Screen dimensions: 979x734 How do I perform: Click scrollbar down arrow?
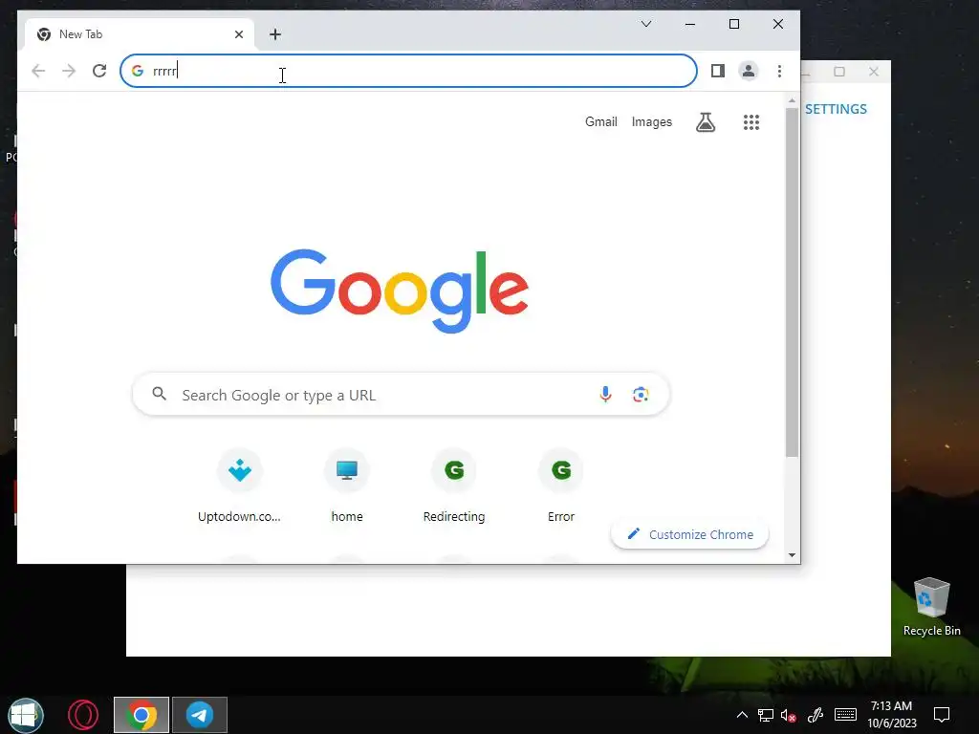[x=792, y=555]
